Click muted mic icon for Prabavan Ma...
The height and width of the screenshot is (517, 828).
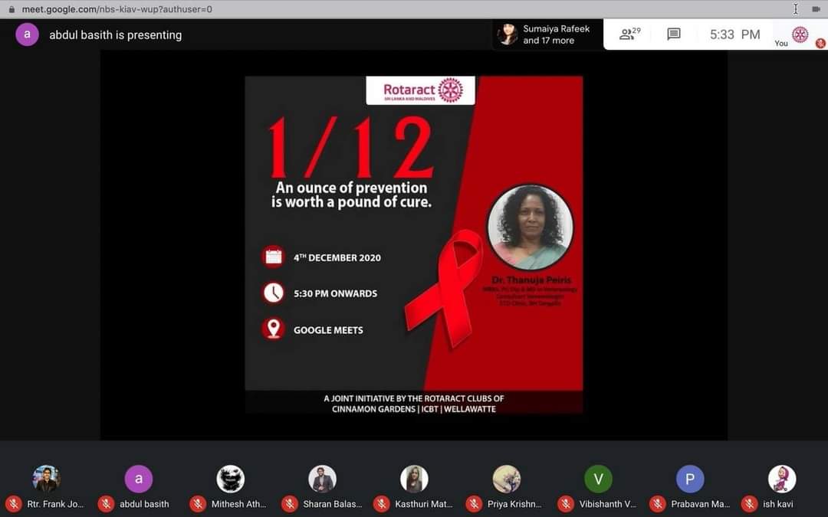[658, 504]
